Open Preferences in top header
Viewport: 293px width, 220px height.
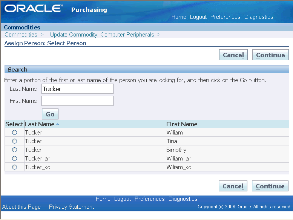226,17
